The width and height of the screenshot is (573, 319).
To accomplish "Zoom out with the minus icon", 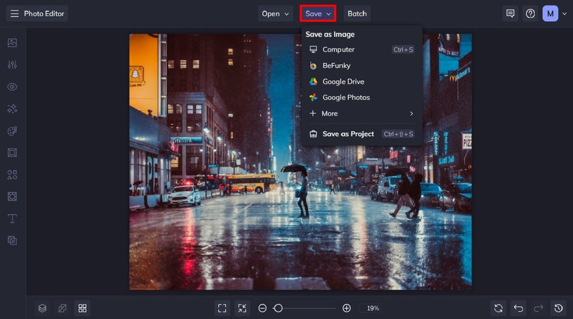I will pyautogui.click(x=262, y=308).
